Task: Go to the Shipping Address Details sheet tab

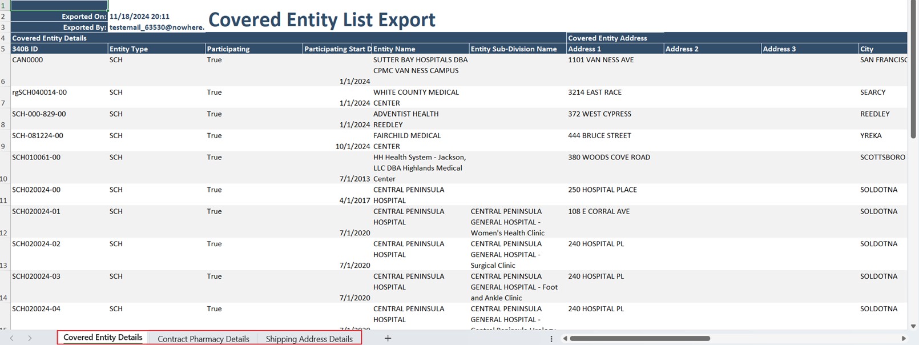Action: tap(309, 339)
